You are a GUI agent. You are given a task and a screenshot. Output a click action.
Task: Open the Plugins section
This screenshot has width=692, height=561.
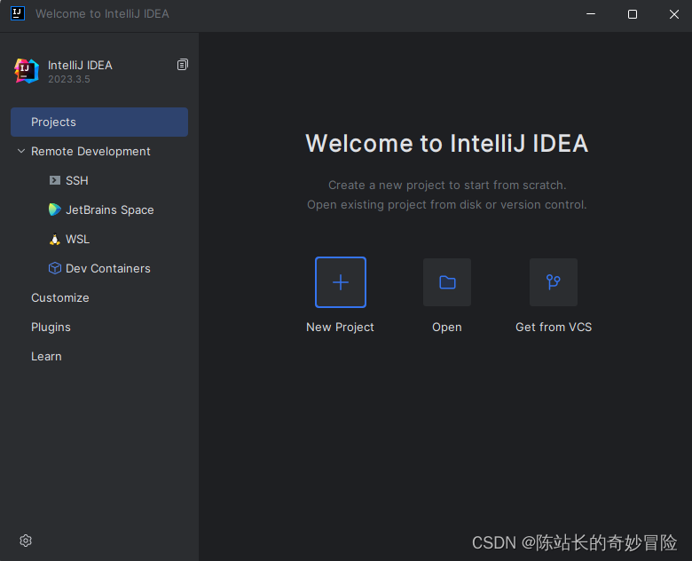coord(51,328)
